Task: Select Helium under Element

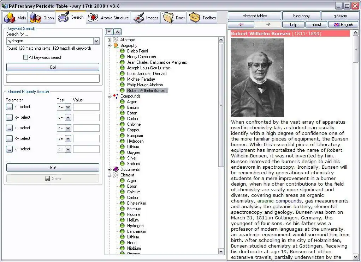Action: click(133, 220)
